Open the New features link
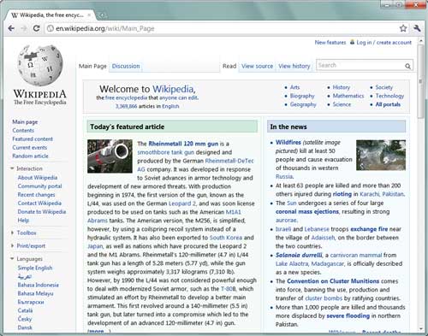The width and height of the screenshot is (428, 336). [330, 43]
